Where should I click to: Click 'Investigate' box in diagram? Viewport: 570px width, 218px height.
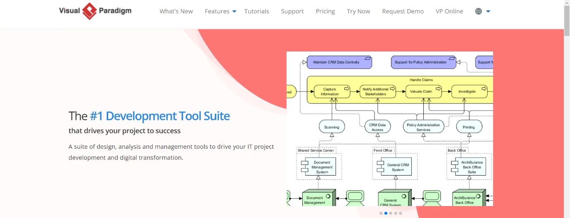click(x=469, y=91)
